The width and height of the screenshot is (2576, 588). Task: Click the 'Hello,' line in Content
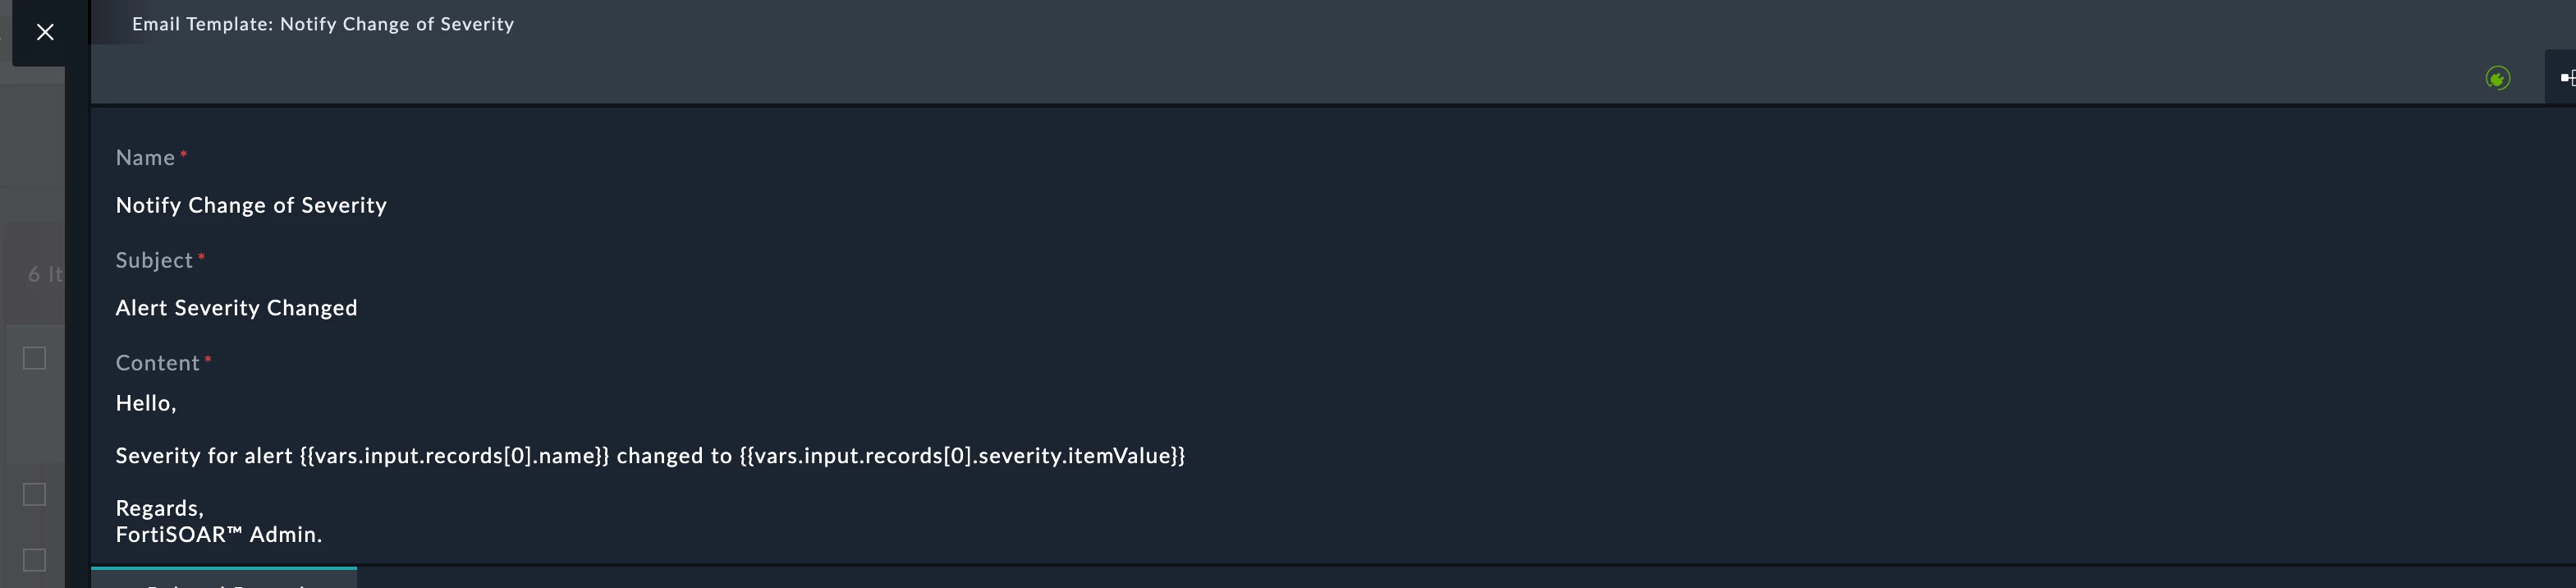click(146, 403)
